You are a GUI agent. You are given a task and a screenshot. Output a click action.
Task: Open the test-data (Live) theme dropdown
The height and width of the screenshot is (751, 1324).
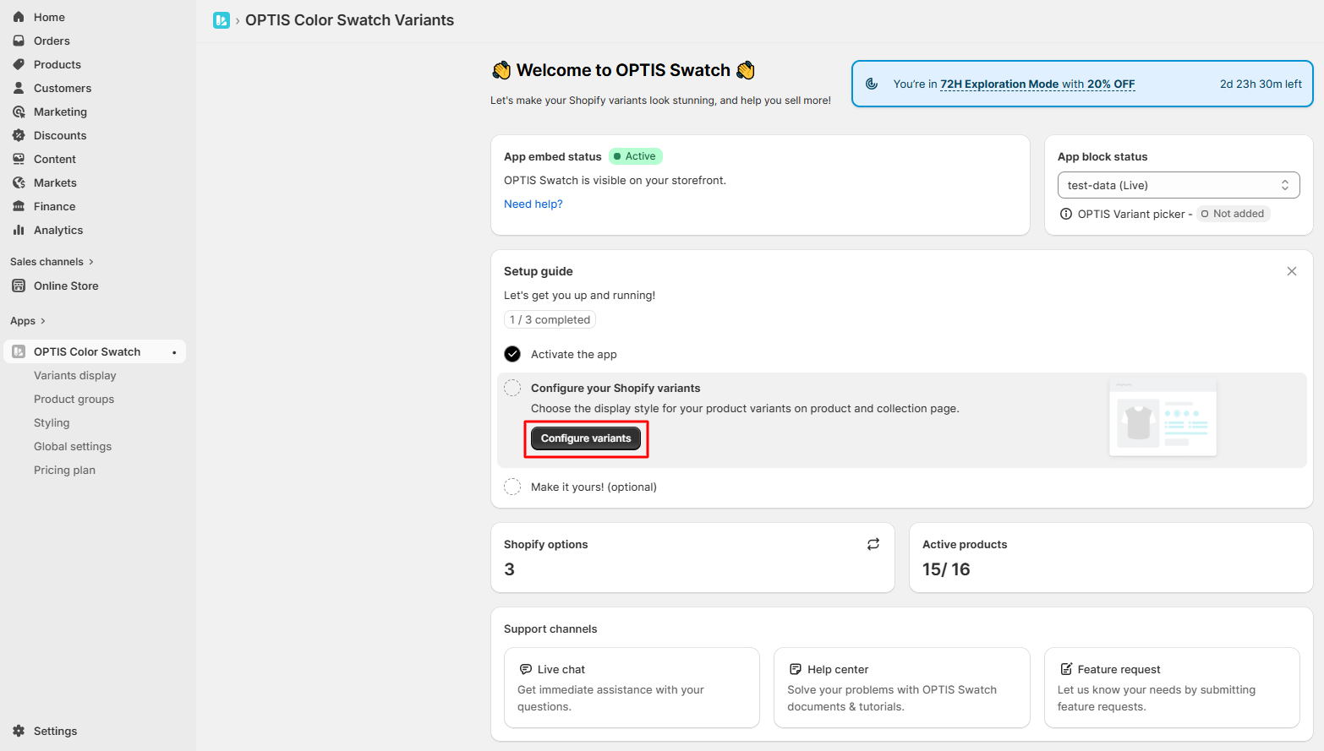point(1179,185)
